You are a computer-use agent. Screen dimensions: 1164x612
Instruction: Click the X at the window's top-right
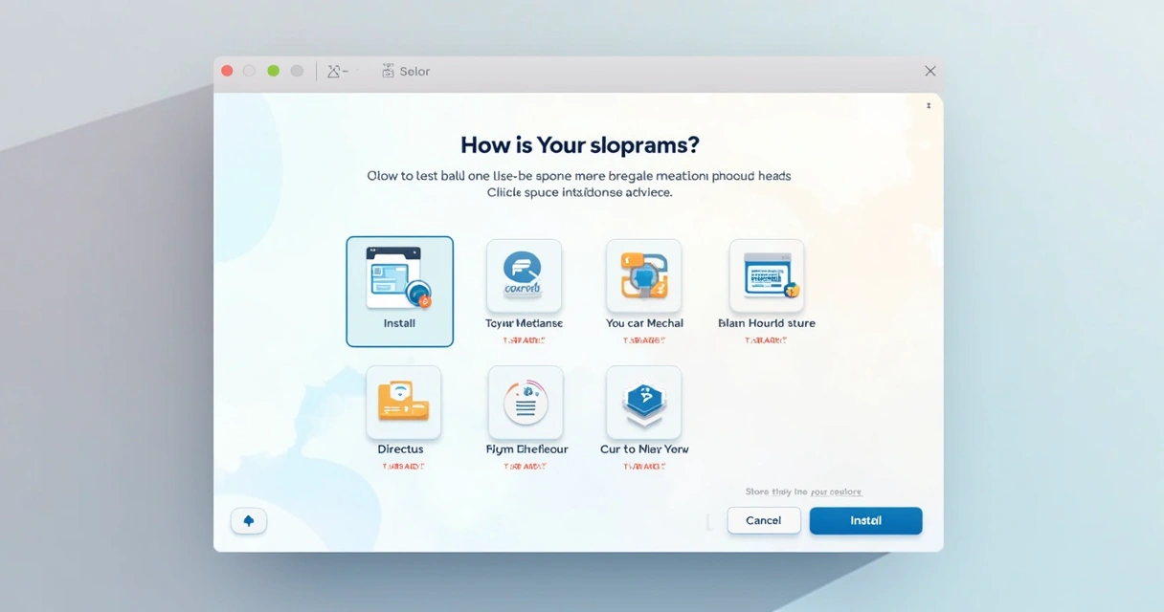click(x=929, y=70)
